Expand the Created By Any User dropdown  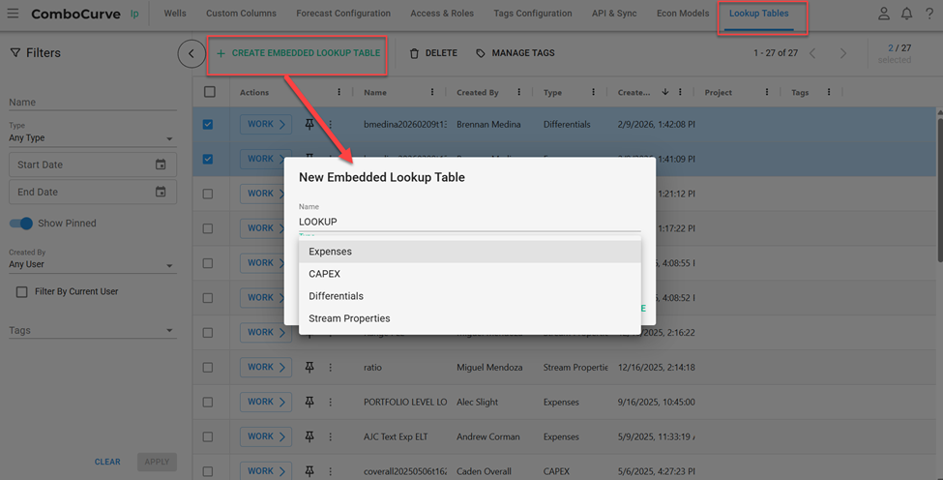[x=92, y=264]
